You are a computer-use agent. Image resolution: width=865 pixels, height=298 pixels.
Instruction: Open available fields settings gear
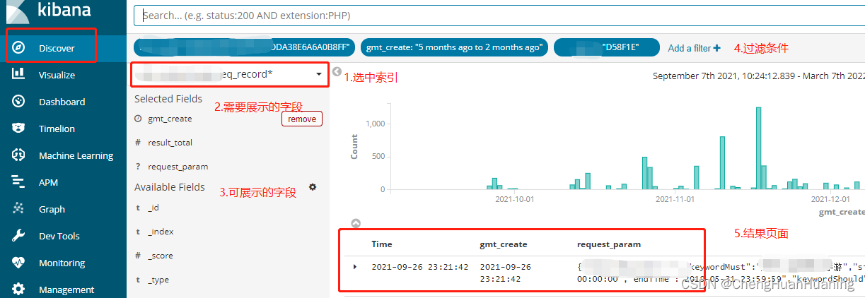tap(313, 187)
